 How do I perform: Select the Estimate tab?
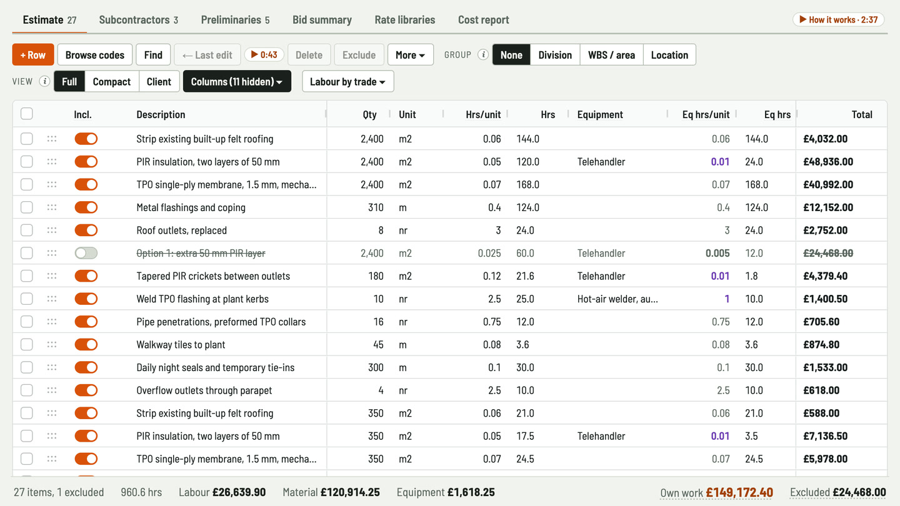(49, 20)
